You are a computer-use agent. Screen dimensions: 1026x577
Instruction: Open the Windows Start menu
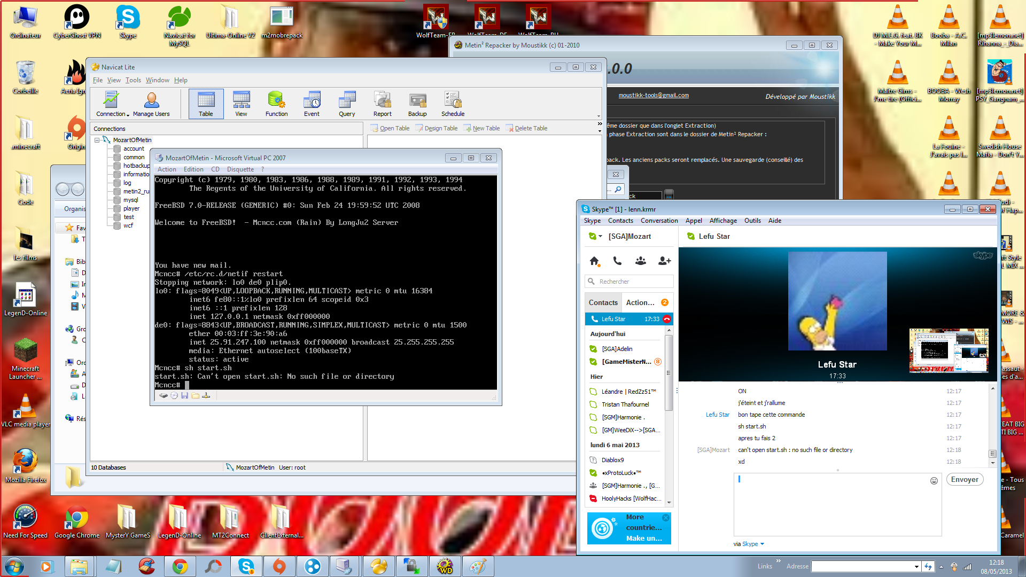[14, 566]
